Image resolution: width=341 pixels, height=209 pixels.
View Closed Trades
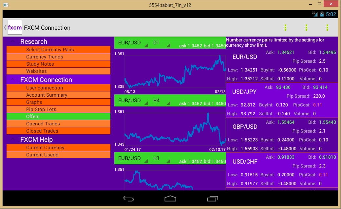[x=59, y=131]
